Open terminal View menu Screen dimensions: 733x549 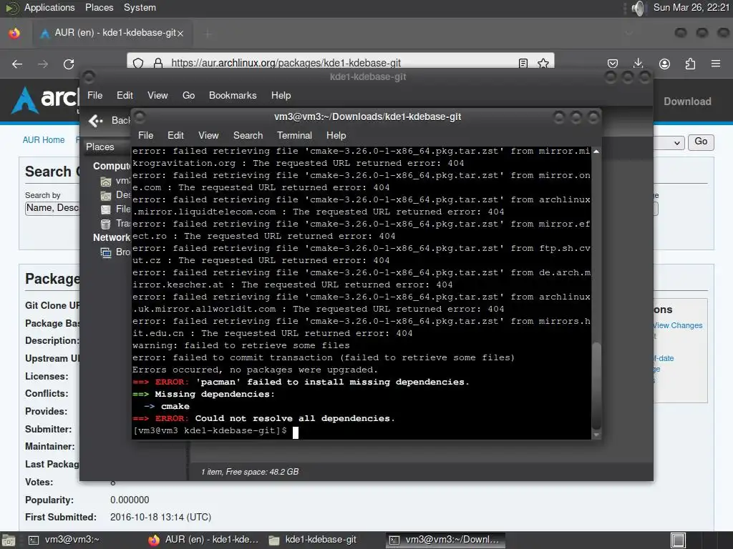[208, 135]
